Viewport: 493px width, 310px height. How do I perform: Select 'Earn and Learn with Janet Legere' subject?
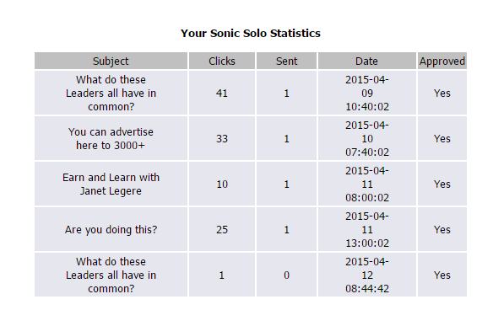pos(111,184)
